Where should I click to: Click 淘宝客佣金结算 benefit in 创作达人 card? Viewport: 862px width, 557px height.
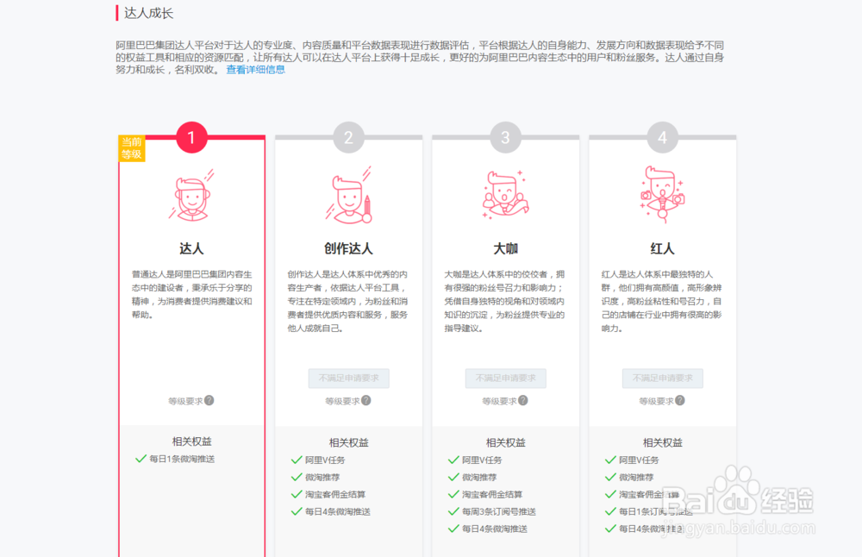(x=335, y=494)
